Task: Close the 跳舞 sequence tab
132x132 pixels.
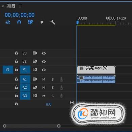Action: click(x=3, y=6)
